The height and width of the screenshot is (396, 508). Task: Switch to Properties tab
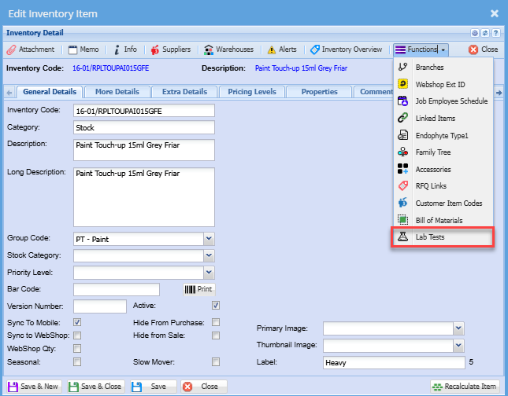point(320,92)
